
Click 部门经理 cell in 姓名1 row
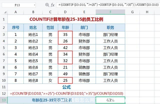coord(110,35)
